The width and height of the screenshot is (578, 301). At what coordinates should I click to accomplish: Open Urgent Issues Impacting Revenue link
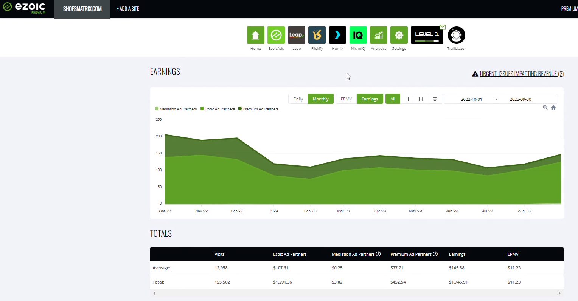[x=522, y=74]
